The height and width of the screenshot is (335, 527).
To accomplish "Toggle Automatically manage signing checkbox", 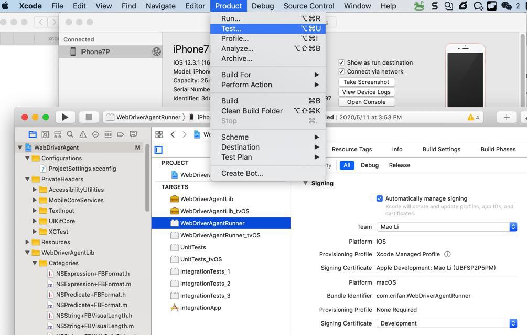I will coord(380,198).
